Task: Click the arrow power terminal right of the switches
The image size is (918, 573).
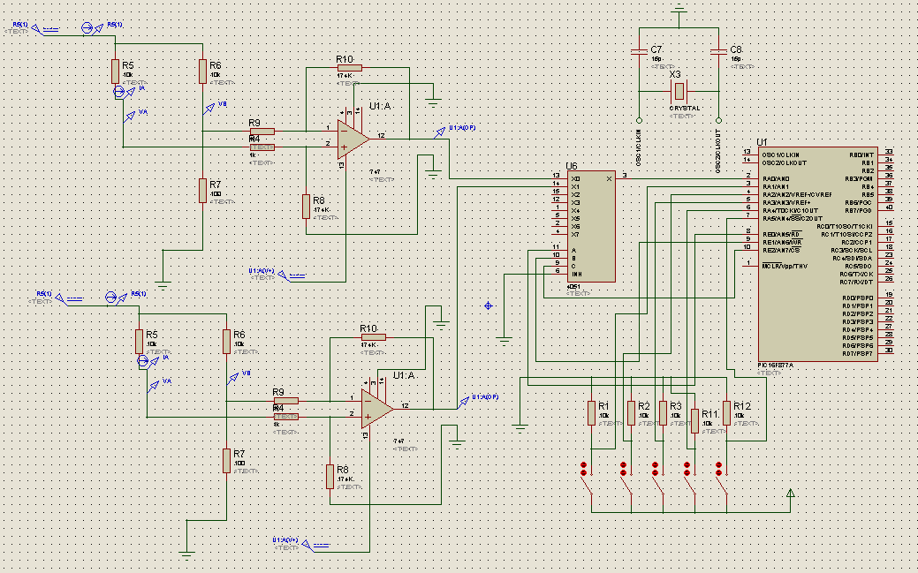Action: tap(791, 494)
